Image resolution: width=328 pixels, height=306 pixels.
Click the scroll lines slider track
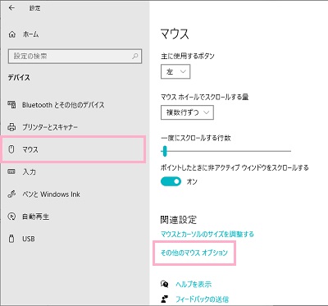226,151
